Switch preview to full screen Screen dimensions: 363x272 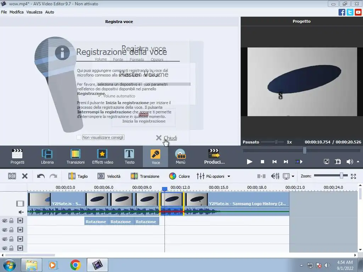pyautogui.click(x=326, y=161)
